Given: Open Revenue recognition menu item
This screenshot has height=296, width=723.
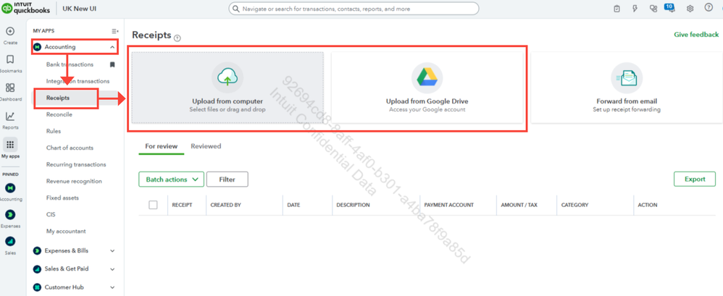Looking at the screenshot, I should coord(74,182).
